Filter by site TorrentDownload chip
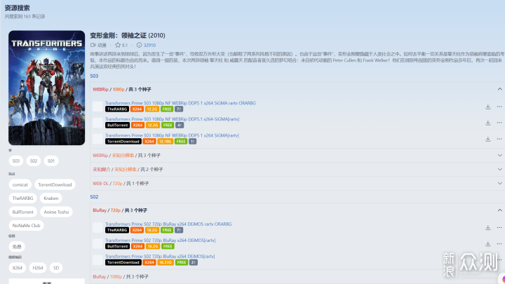Screen dimensions: 505x284 pos(55,184)
